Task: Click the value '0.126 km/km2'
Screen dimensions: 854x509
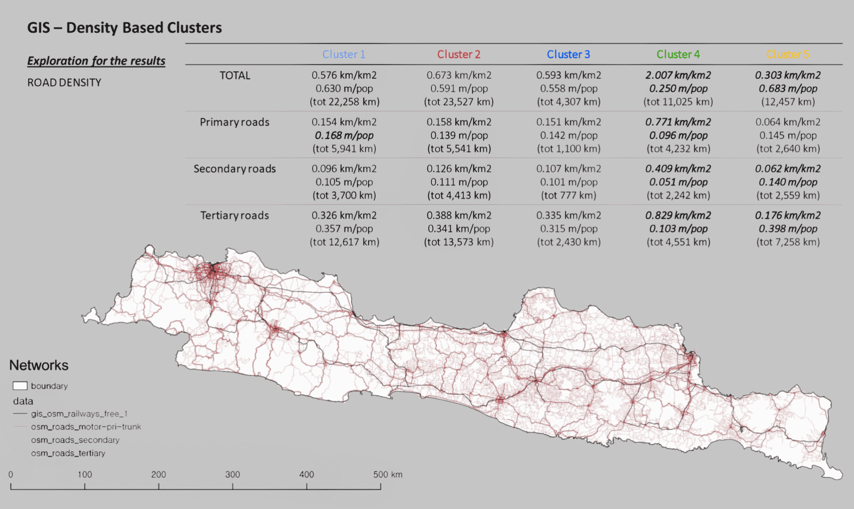Action: click(459, 169)
